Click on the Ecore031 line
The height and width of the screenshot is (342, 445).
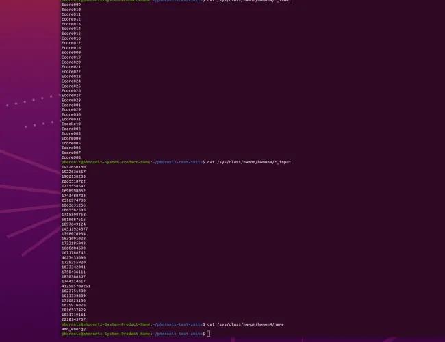pos(71,120)
